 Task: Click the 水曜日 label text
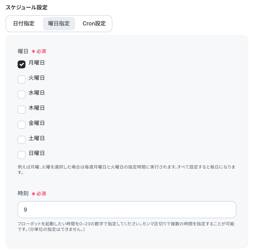pos(37,93)
